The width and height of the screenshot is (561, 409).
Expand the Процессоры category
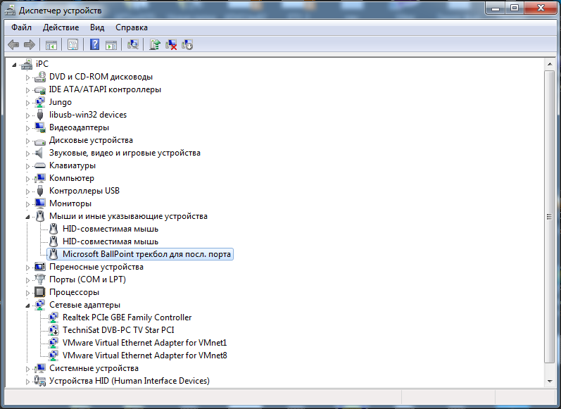(27, 293)
